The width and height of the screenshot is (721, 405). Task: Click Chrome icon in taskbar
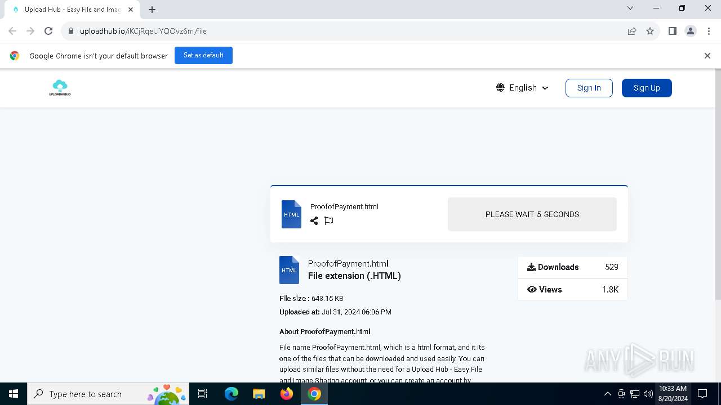314,394
